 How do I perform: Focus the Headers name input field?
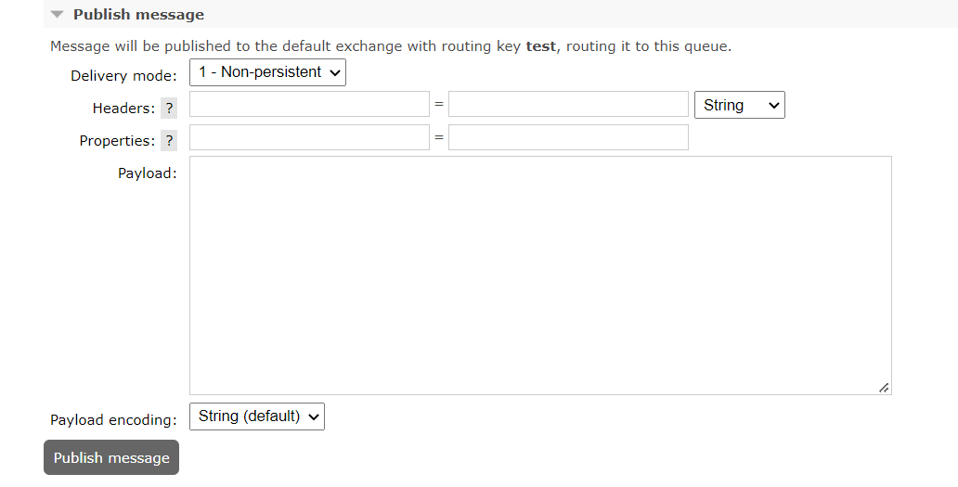tap(309, 105)
